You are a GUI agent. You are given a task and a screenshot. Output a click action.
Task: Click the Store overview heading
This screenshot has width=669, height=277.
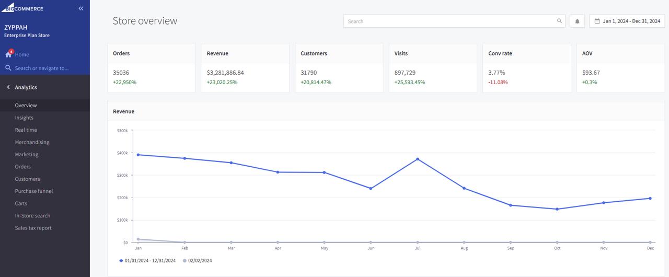pos(145,21)
